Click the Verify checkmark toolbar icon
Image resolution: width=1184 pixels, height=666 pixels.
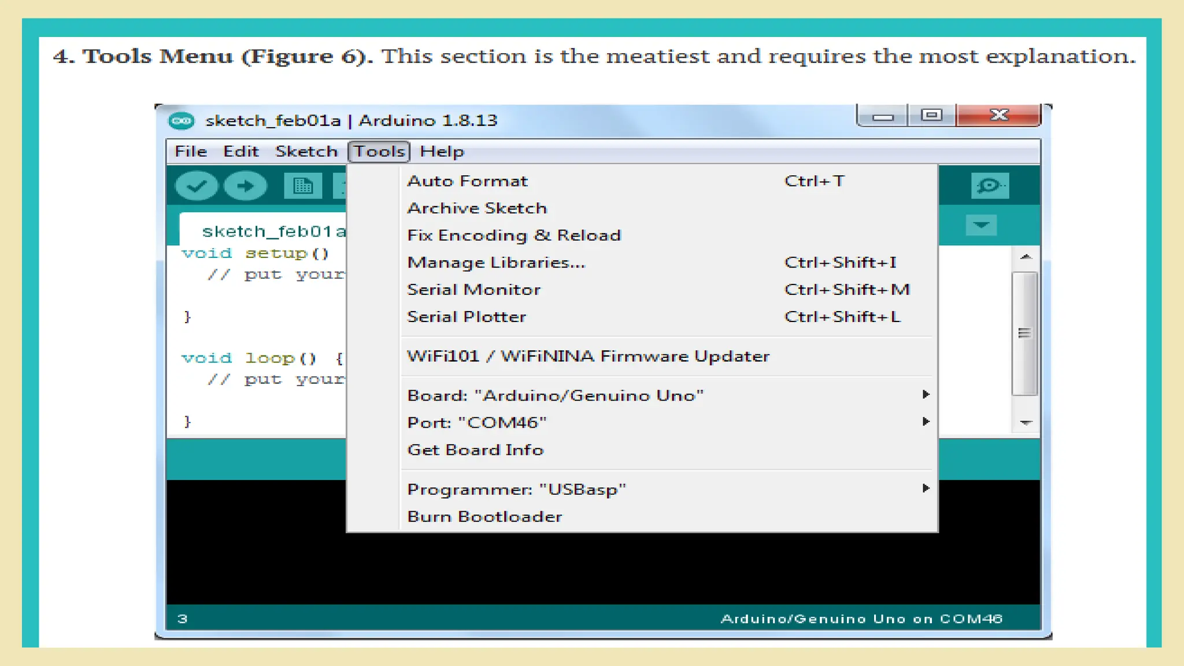pyautogui.click(x=197, y=186)
